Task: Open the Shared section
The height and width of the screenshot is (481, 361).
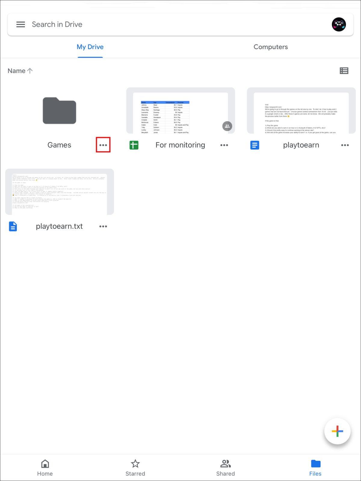Action: click(225, 467)
